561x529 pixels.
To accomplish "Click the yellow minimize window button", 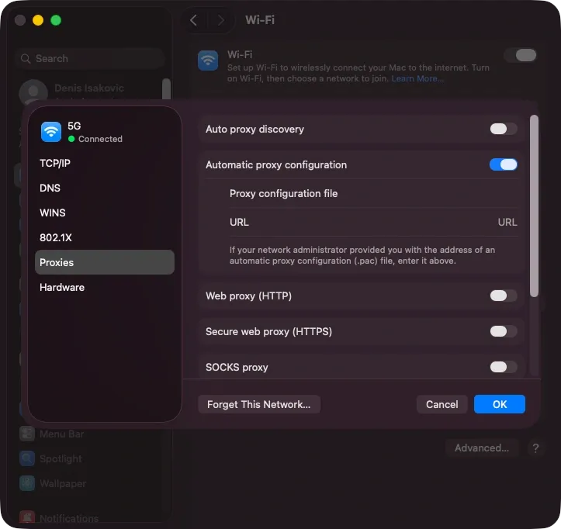I will coord(38,20).
